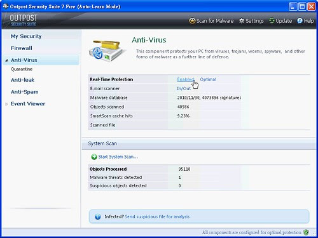318x238 pixels.
Task: Open Settings from the top bar
Action: tap(254, 21)
